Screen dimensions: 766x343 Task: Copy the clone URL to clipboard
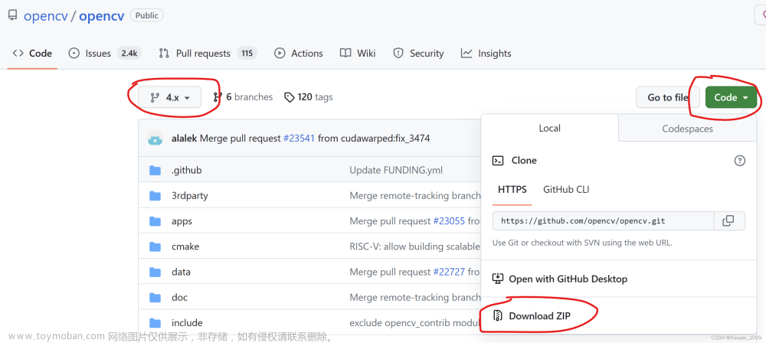728,220
